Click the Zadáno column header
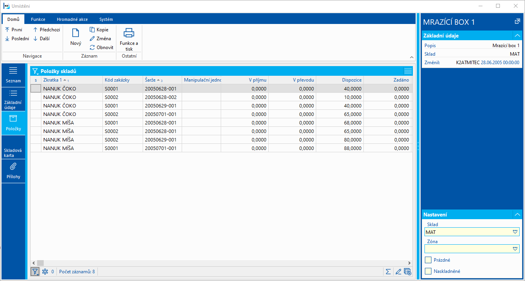Screen dimensions: 525x281 tap(387, 80)
